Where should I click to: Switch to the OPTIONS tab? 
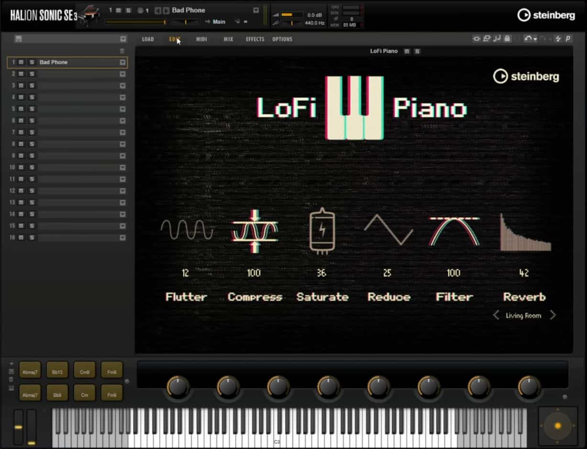click(282, 39)
